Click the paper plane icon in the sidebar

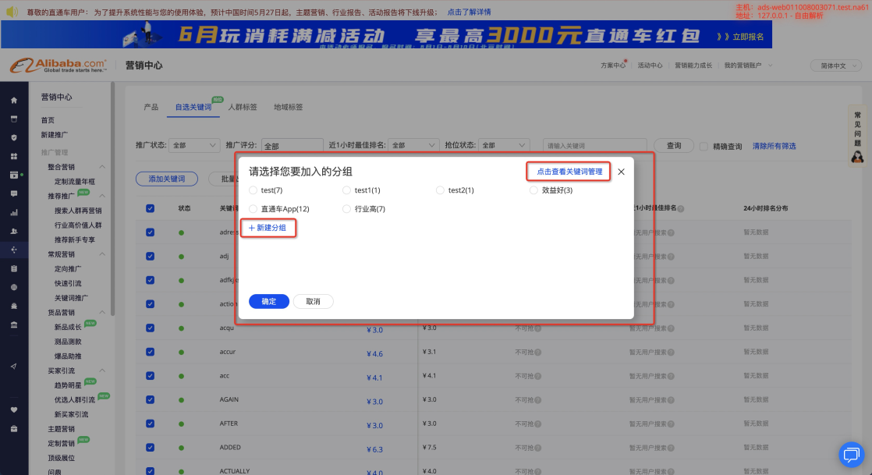click(x=13, y=366)
